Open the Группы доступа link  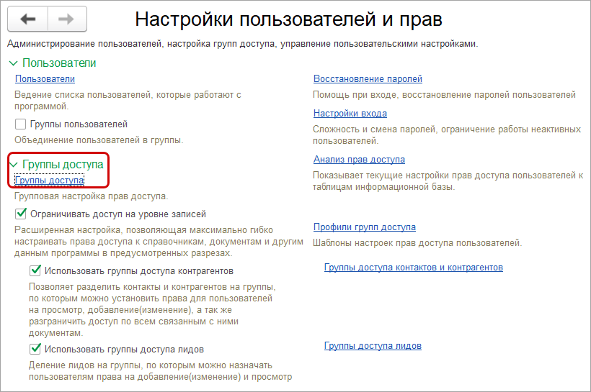50,181
